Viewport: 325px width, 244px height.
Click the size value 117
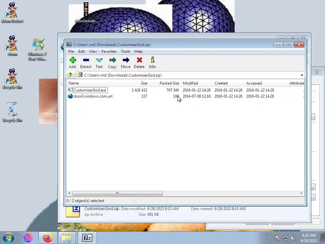[144, 96]
